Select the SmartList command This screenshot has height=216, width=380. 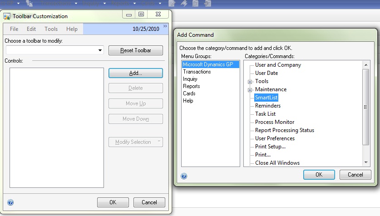point(266,98)
